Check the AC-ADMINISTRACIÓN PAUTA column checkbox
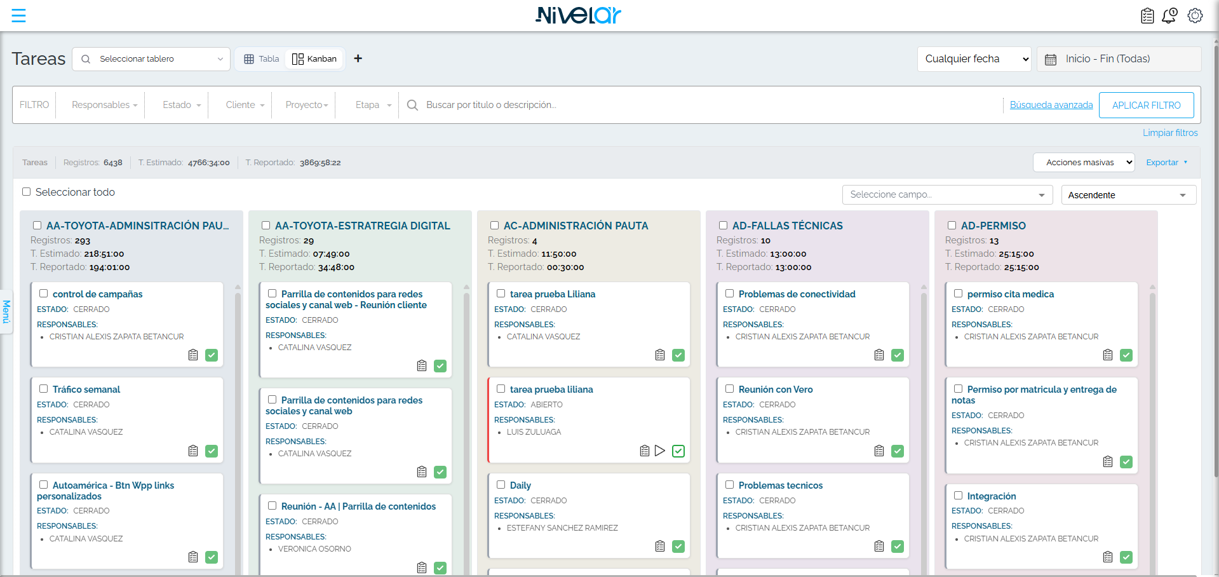1219x577 pixels. point(495,226)
